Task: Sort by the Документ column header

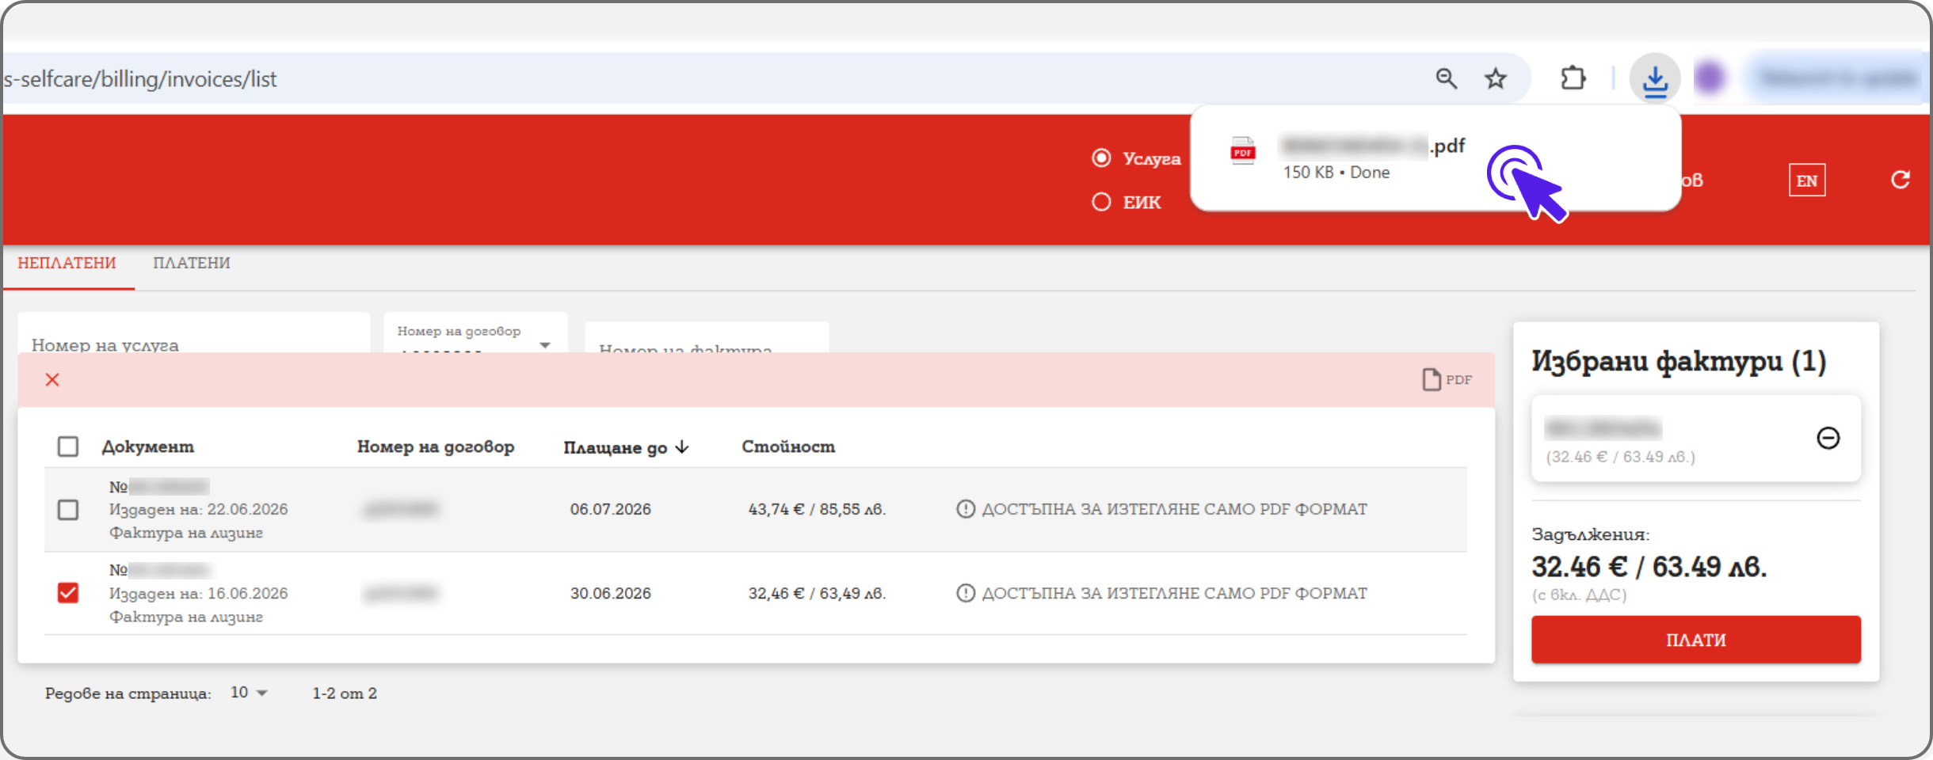Action: [148, 446]
